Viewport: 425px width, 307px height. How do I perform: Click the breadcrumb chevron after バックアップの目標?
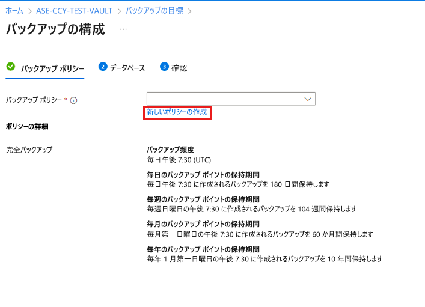coord(190,11)
